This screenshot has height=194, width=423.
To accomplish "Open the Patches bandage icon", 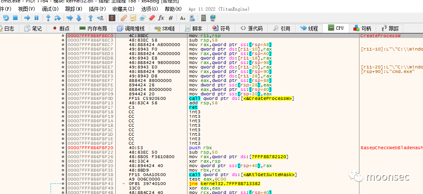I will click(x=124, y=18).
